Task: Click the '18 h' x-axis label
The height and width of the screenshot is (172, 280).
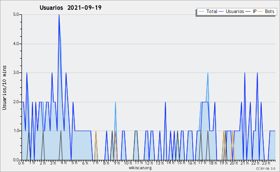Action: coord(213,163)
